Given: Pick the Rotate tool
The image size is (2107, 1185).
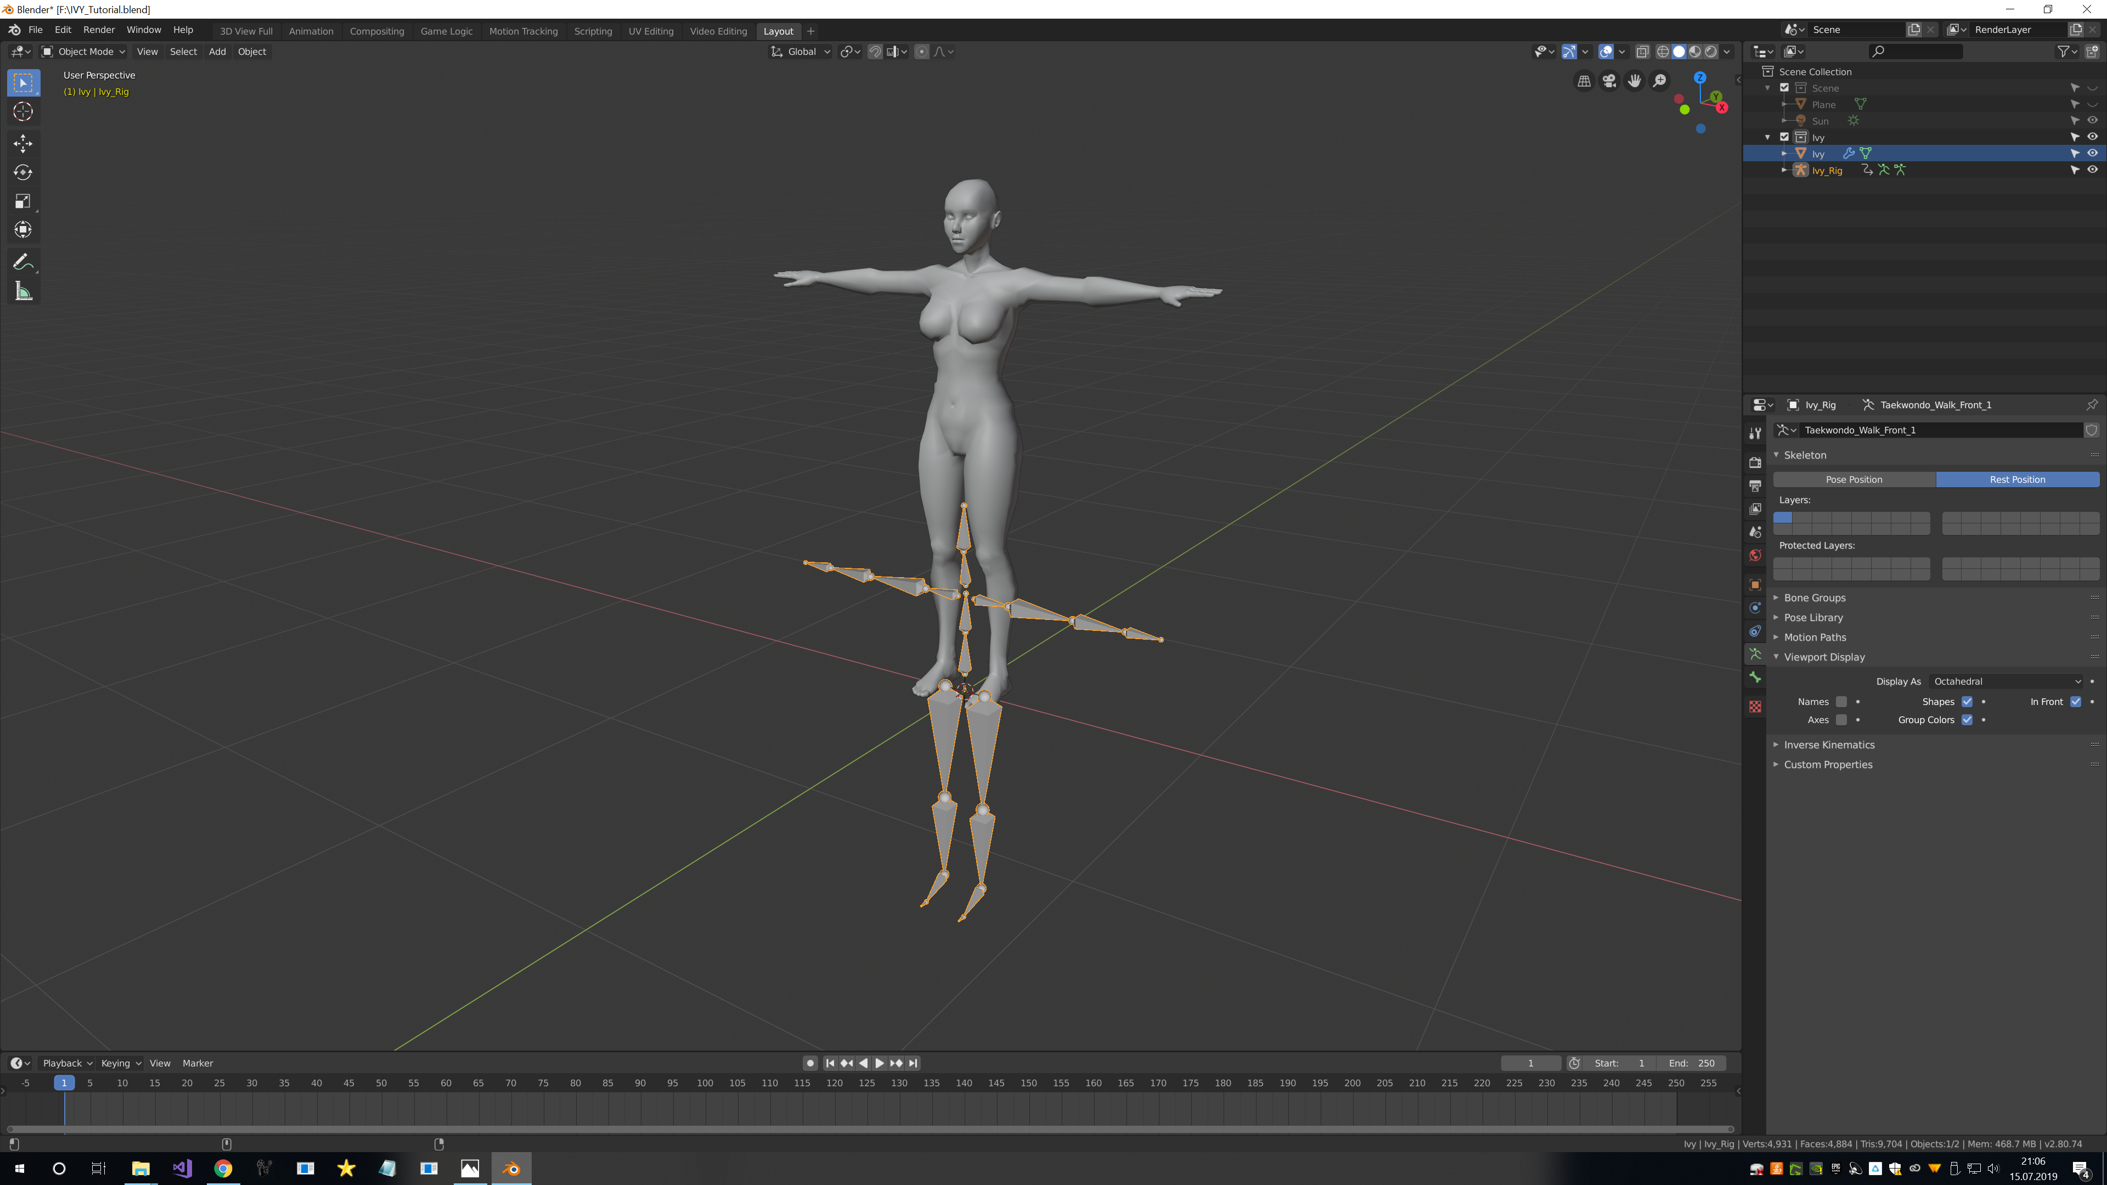Looking at the screenshot, I should (x=23, y=173).
